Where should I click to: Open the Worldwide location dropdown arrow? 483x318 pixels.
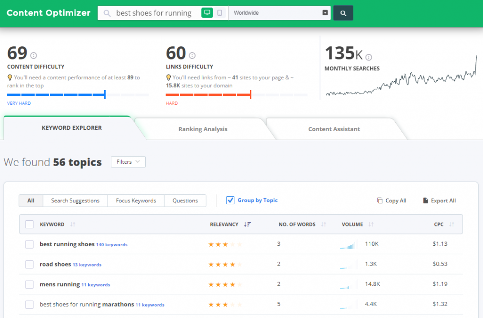[x=325, y=13]
